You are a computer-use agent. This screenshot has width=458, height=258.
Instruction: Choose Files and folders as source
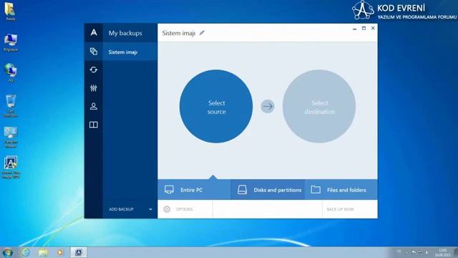tap(341, 190)
